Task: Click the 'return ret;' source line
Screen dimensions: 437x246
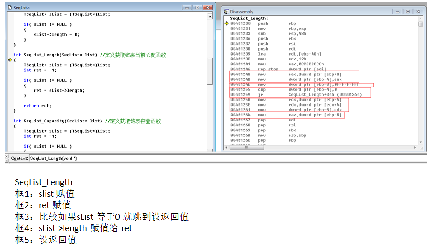Action: click(37, 106)
